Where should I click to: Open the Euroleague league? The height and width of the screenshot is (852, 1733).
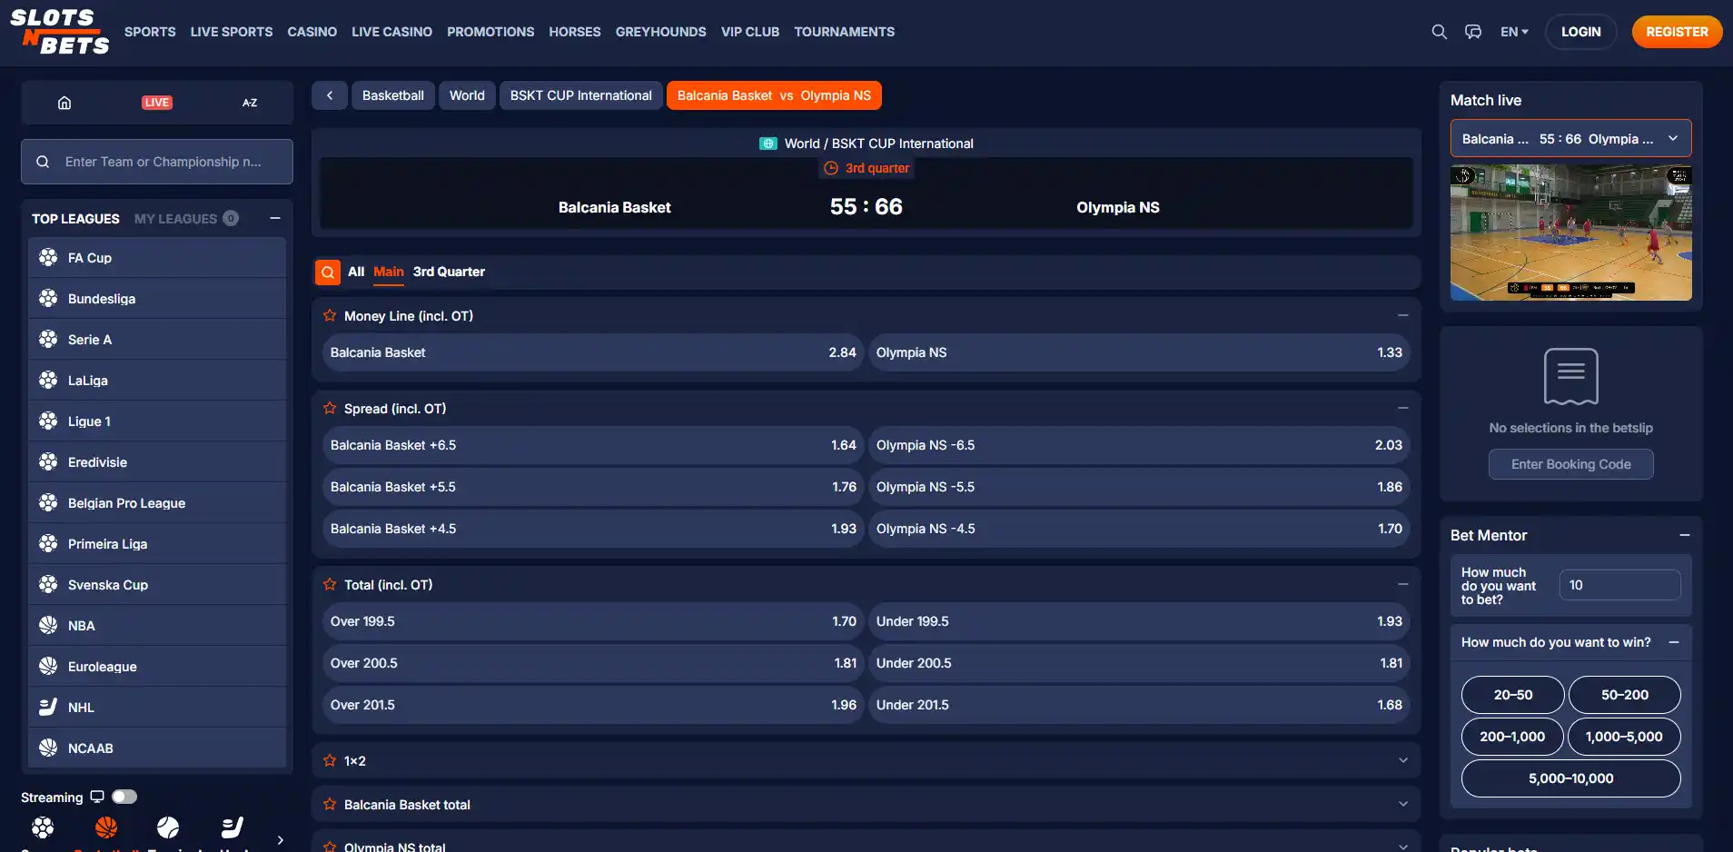point(157,667)
